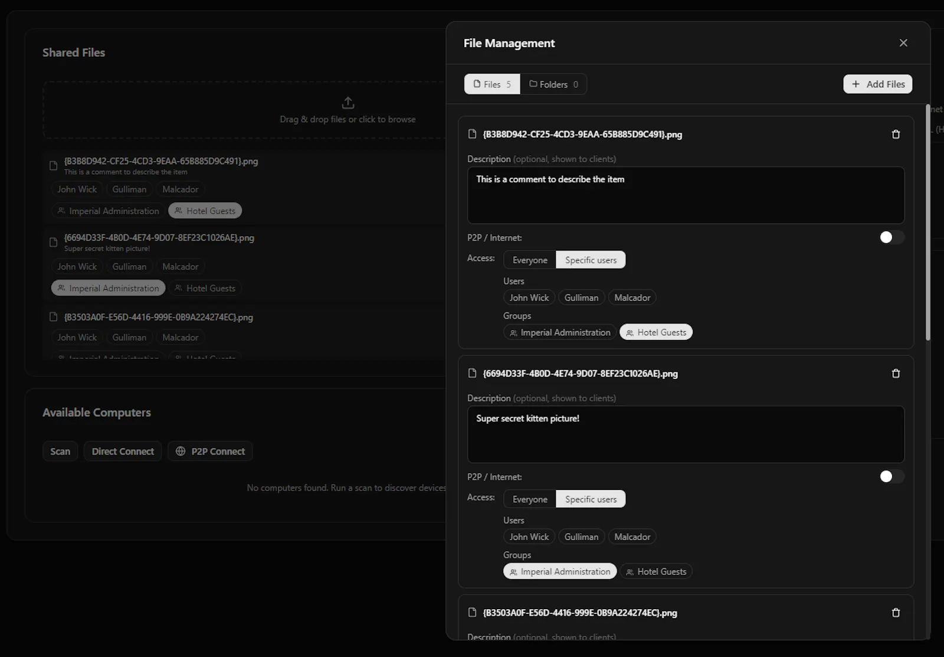This screenshot has height=657, width=944.
Task: Toggle Malcador user for B3B8D942 file
Action: (632, 298)
